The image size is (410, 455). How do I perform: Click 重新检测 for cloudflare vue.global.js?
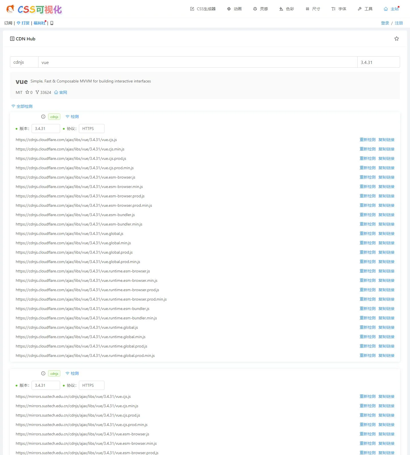coord(368,233)
